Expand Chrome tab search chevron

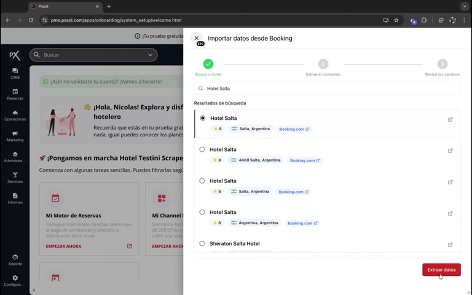(464, 7)
